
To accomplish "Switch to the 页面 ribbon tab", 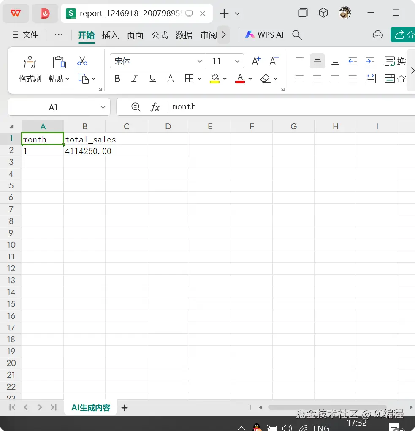I will (135, 35).
